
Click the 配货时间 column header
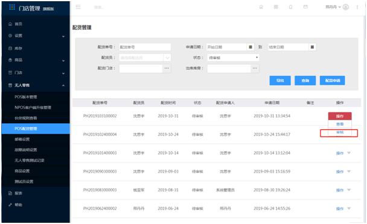[168, 103]
